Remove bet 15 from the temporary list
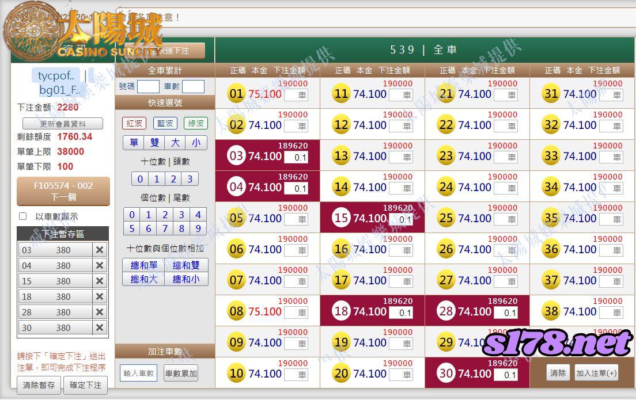Viewport: 636px width, 400px height. [99, 281]
